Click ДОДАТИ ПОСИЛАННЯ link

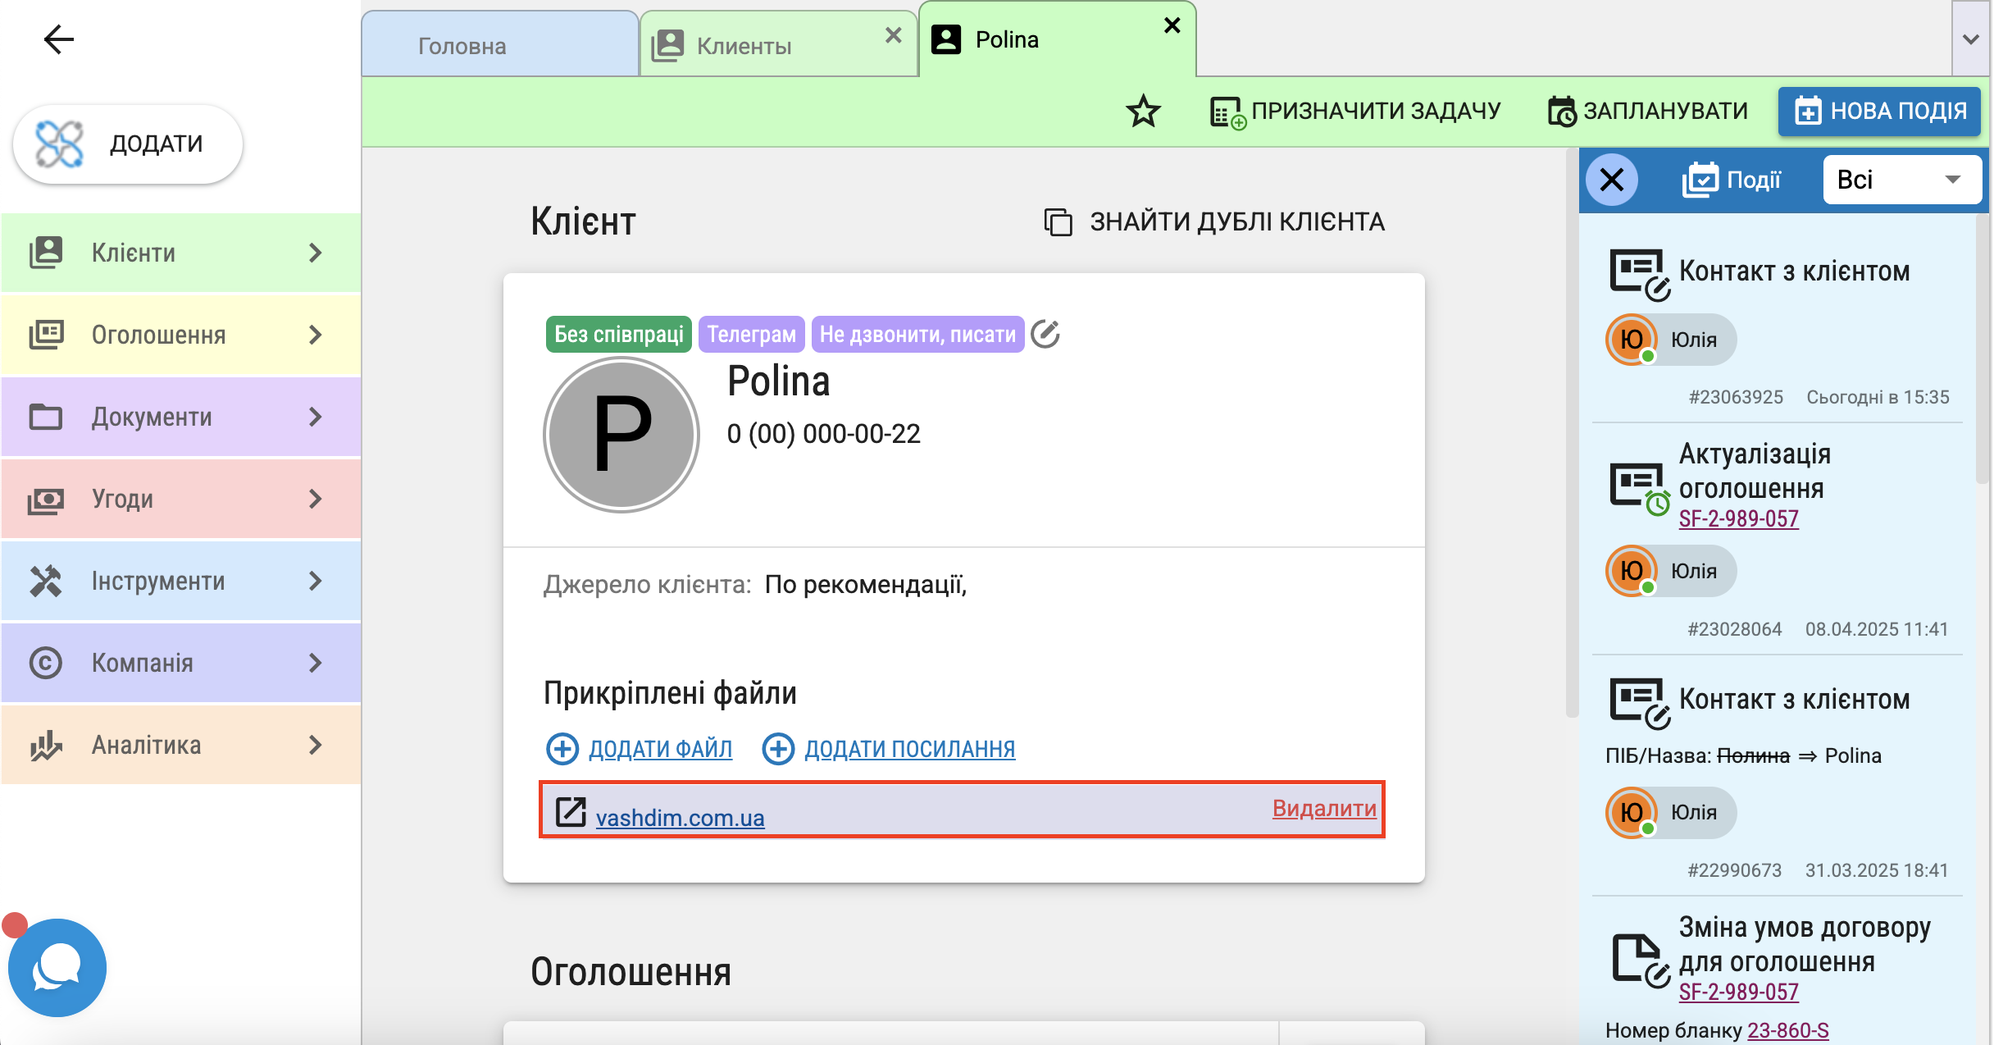[889, 749]
